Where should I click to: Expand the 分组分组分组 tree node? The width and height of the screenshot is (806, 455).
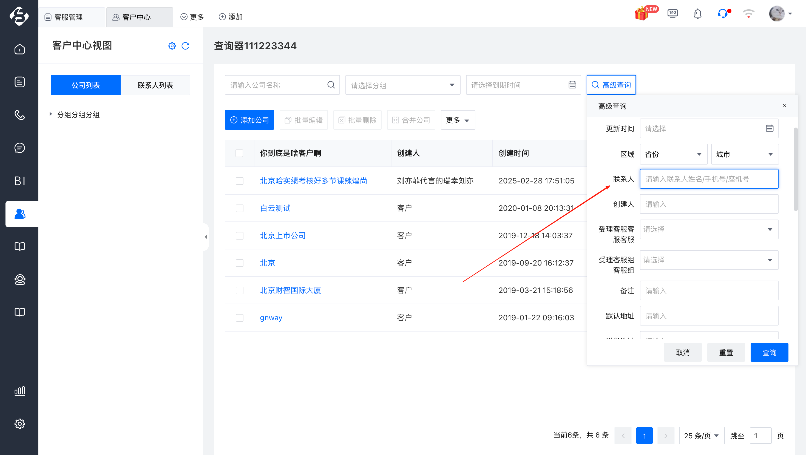click(x=51, y=114)
